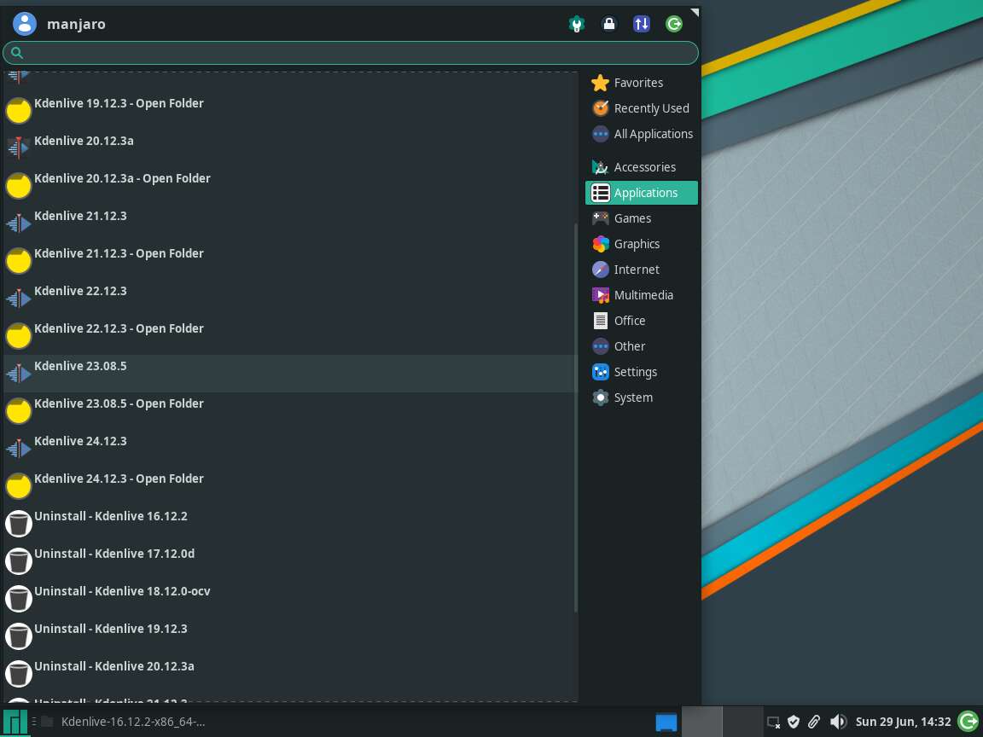Run Uninstall - Kdenlive 19.12.3

(290, 636)
